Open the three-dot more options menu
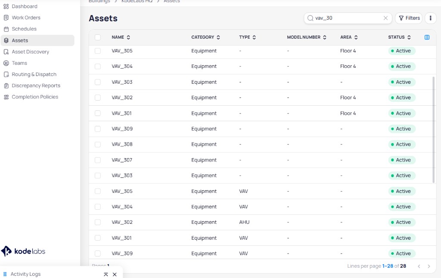 (430, 18)
